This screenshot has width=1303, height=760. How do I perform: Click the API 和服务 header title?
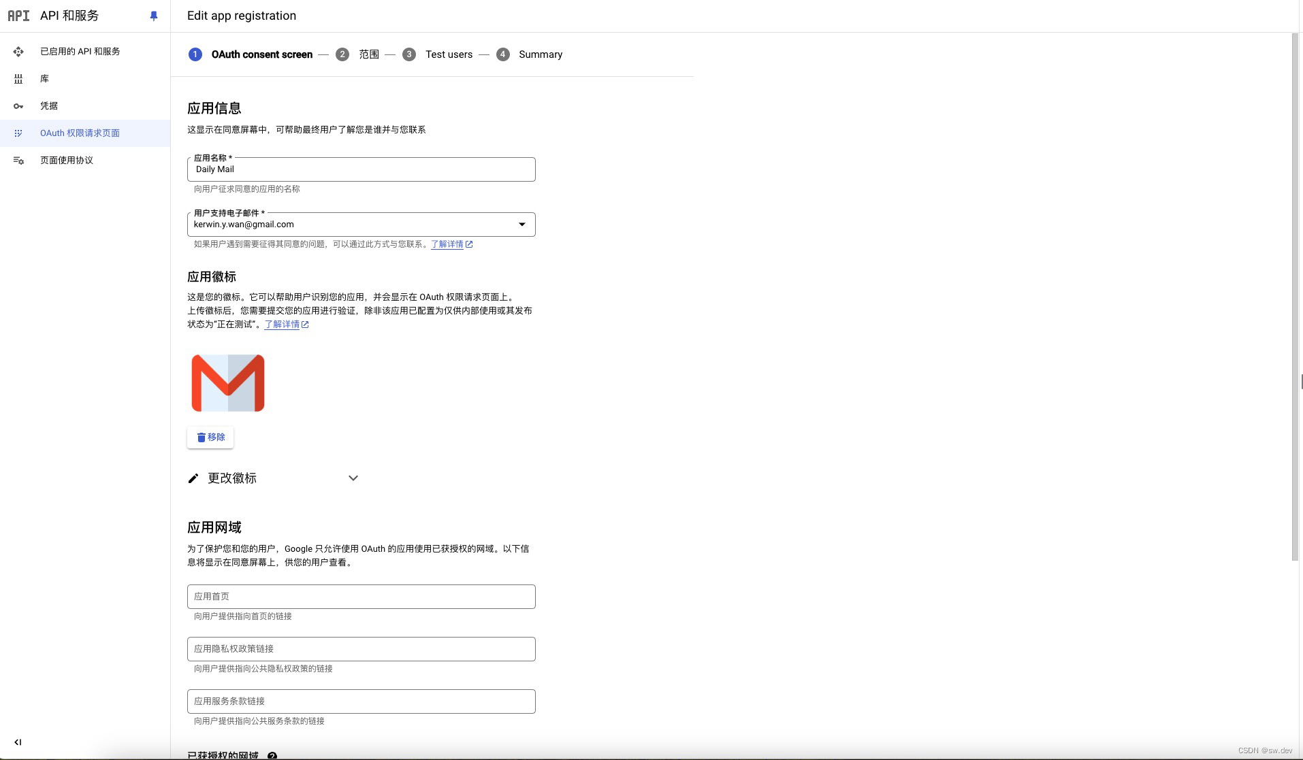tap(69, 16)
